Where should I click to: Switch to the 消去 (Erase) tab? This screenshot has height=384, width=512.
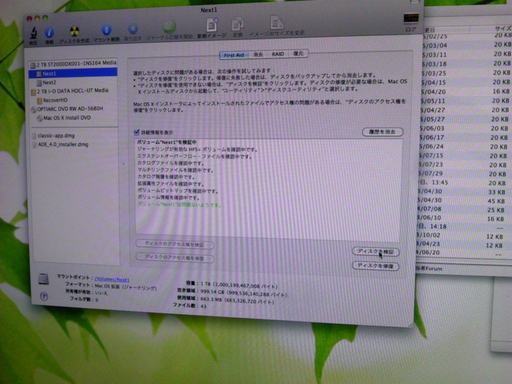(258, 54)
